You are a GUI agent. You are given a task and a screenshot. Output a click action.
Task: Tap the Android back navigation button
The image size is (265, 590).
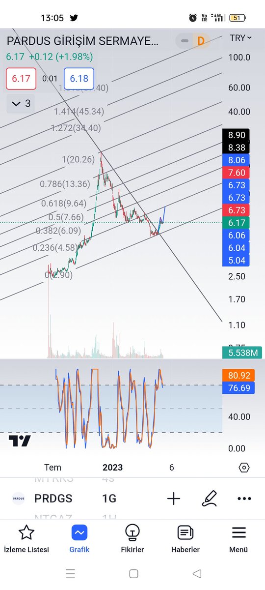point(197,573)
